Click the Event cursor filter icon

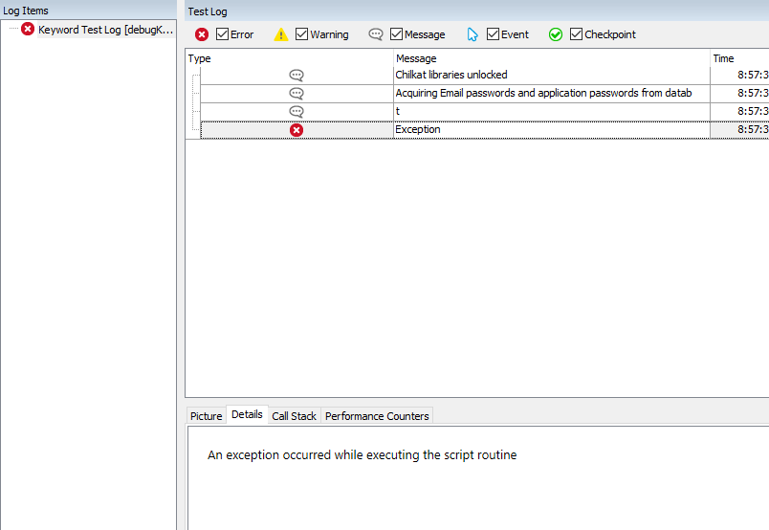pos(472,34)
